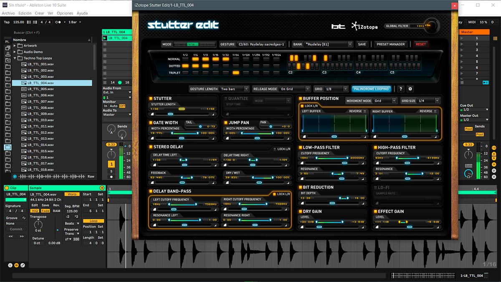Open the Grid 1/8 dropdown
This screenshot has width=501, height=282.
[337, 89]
